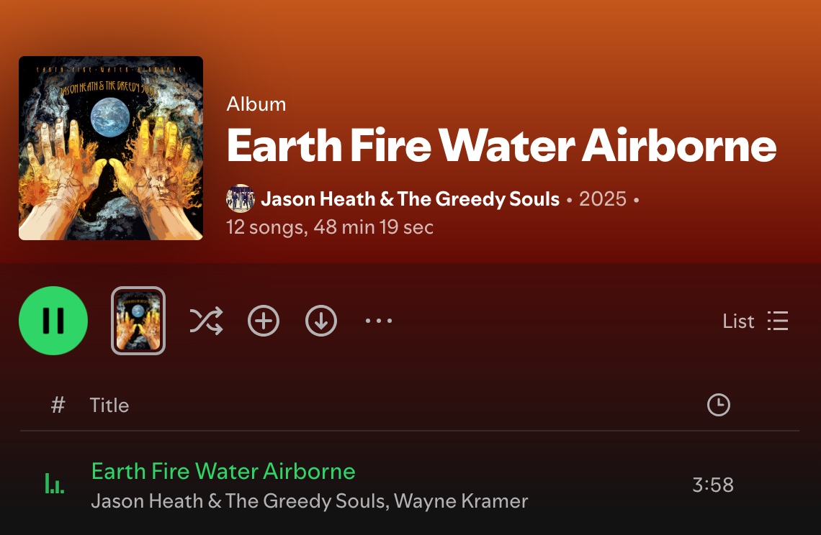Viewport: 821px width, 535px height.
Task: Select the green Earth Fire Water Airborne track title
Action: (x=223, y=471)
